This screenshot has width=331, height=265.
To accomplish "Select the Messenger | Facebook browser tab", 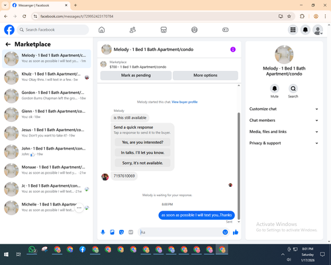I will [40, 5].
